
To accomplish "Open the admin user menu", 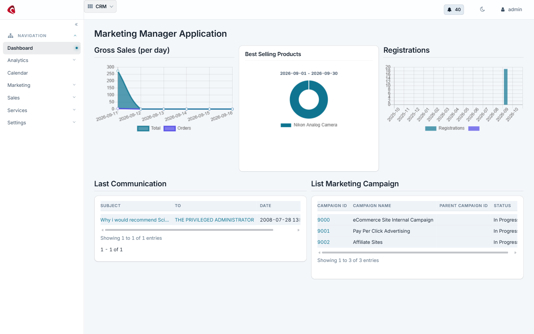I will coord(511,10).
